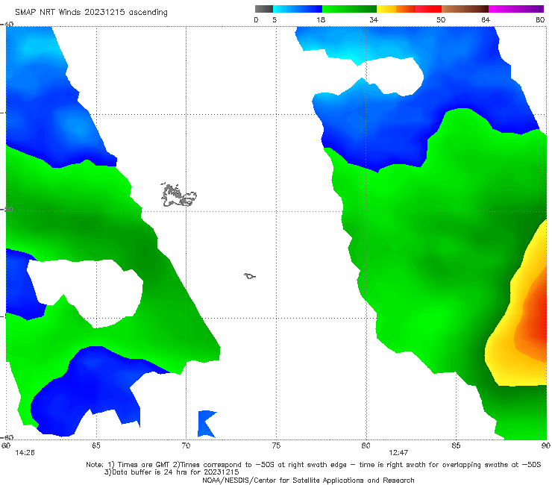
Task: Click the blue segment of the wind color bar
Action: click(x=298, y=9)
